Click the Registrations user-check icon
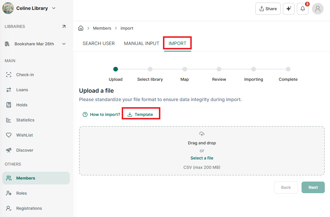Screen dimensions: 330x217 tap(9, 208)
